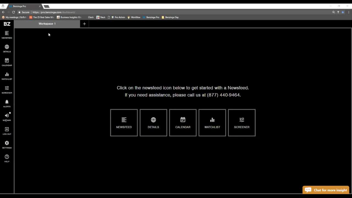Click the center DETAILS tile

153,123
